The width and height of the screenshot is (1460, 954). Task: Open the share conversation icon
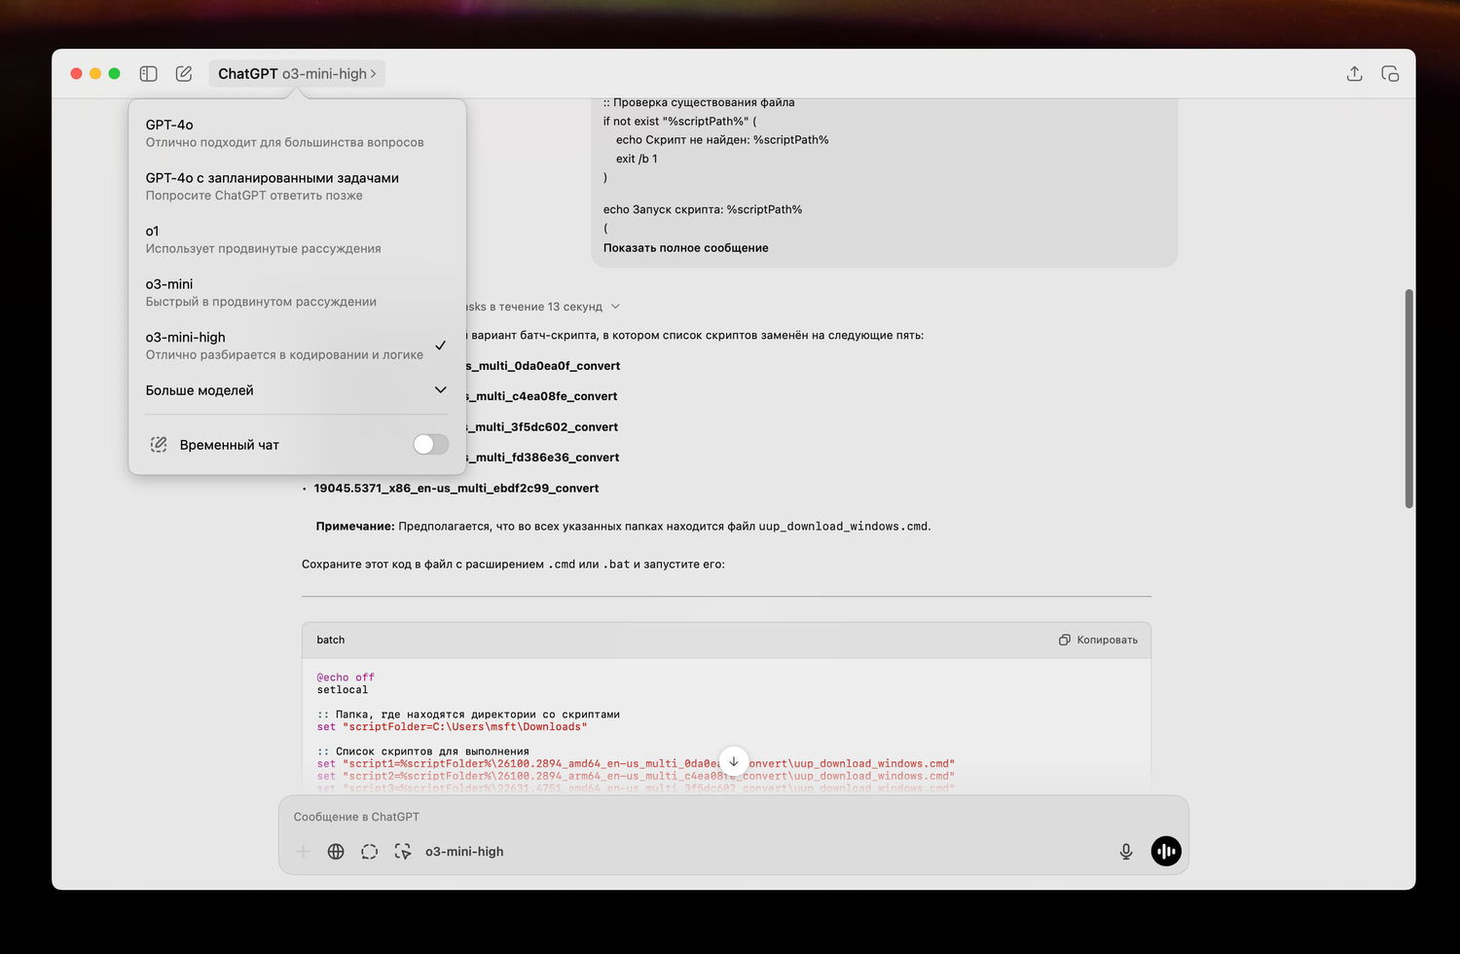tap(1354, 74)
